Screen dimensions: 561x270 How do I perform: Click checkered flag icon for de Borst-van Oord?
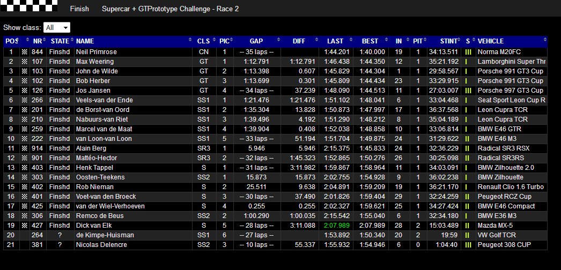point(24,110)
